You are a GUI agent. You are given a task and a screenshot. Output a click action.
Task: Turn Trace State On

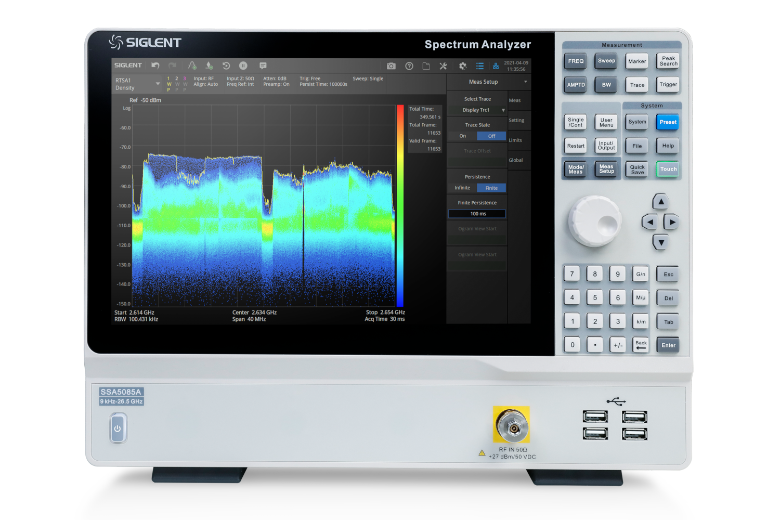(x=462, y=136)
